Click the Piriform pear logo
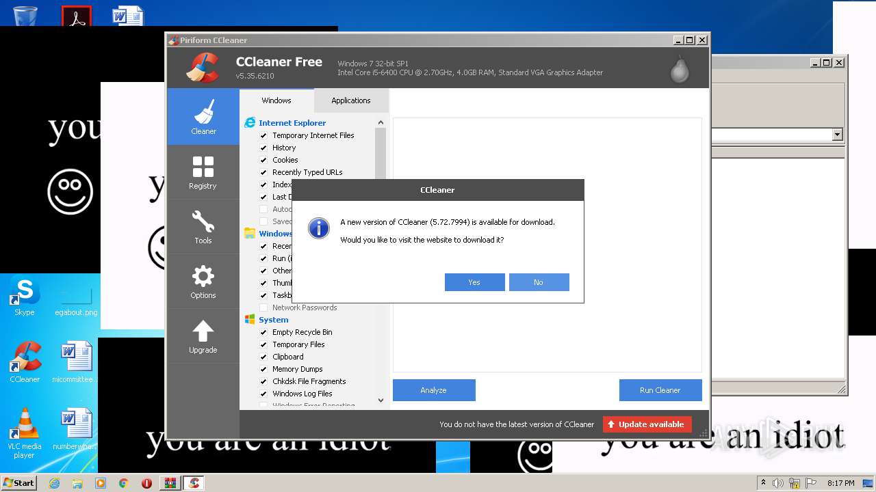The height and width of the screenshot is (492, 876). [x=680, y=68]
